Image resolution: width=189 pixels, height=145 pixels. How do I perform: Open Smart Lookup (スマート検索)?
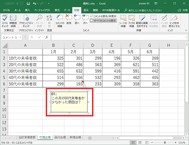tap(39, 21)
